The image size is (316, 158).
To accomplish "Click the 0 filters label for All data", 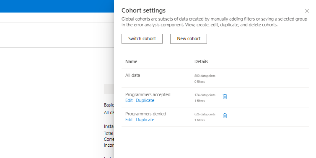I will [199, 82].
